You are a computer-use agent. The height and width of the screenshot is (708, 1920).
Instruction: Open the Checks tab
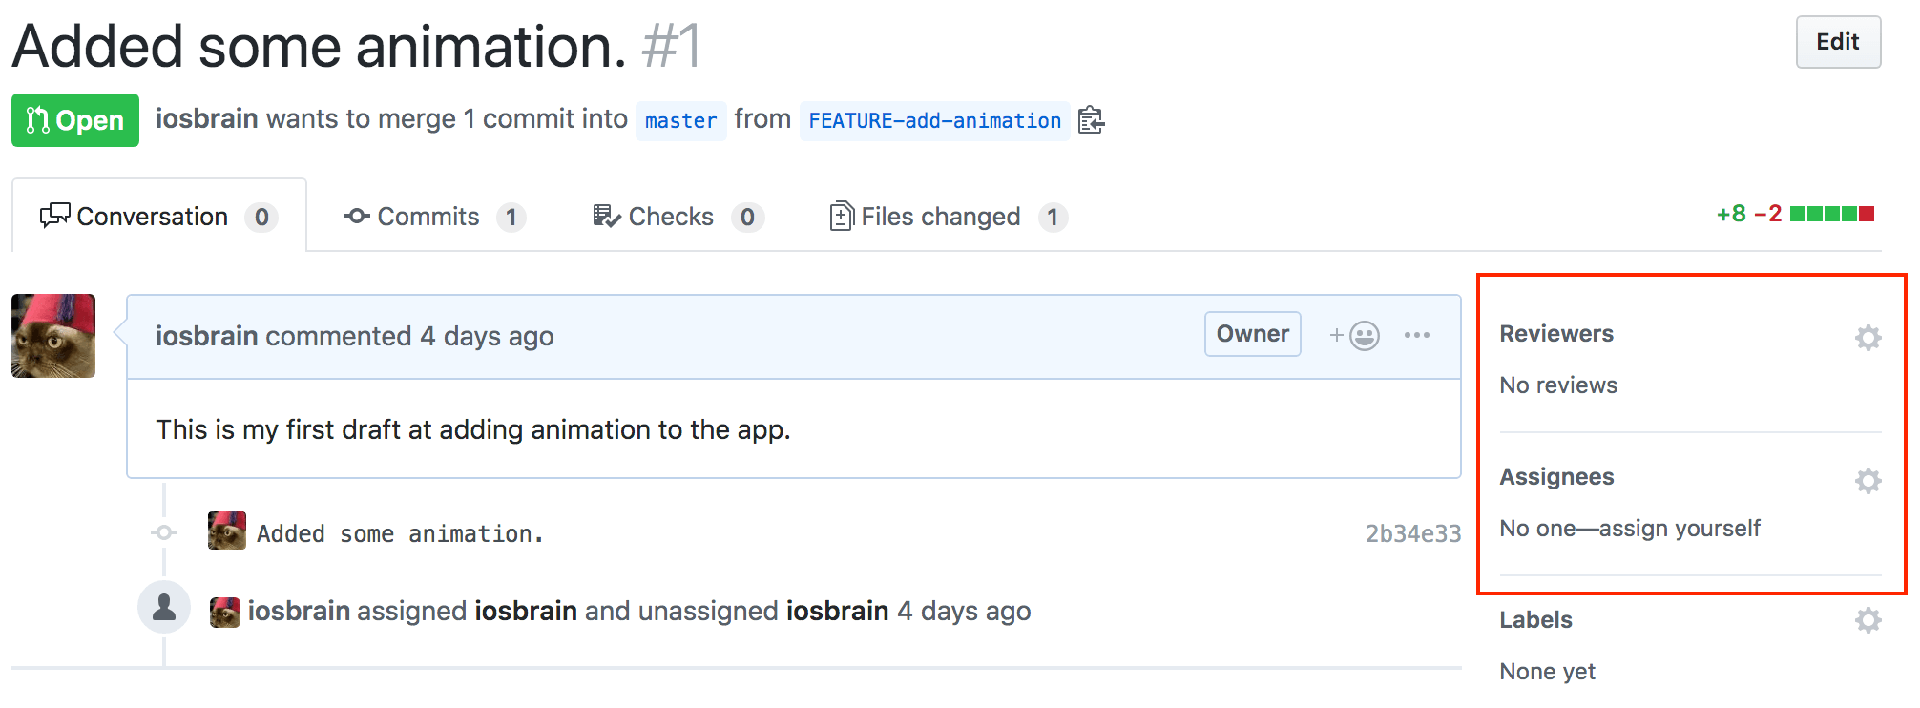click(677, 217)
